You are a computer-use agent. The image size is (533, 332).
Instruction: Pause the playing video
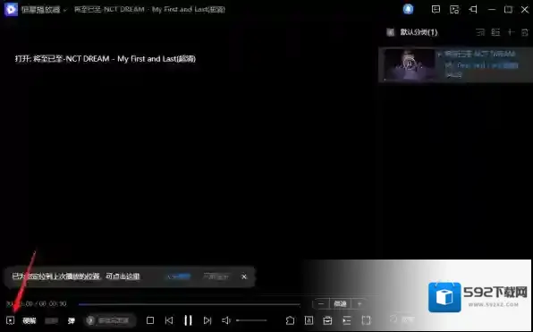coord(188,320)
